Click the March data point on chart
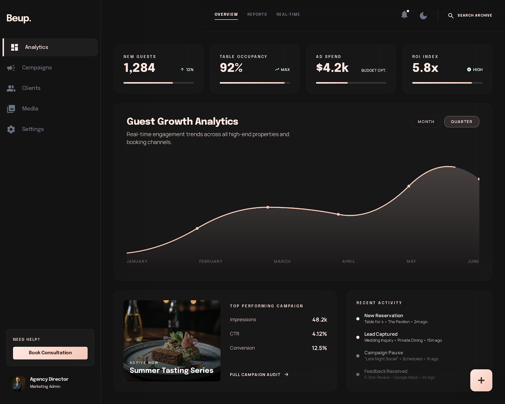 tap(268, 207)
